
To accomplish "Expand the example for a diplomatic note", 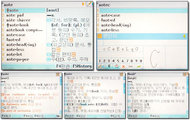I will point(2,104).
